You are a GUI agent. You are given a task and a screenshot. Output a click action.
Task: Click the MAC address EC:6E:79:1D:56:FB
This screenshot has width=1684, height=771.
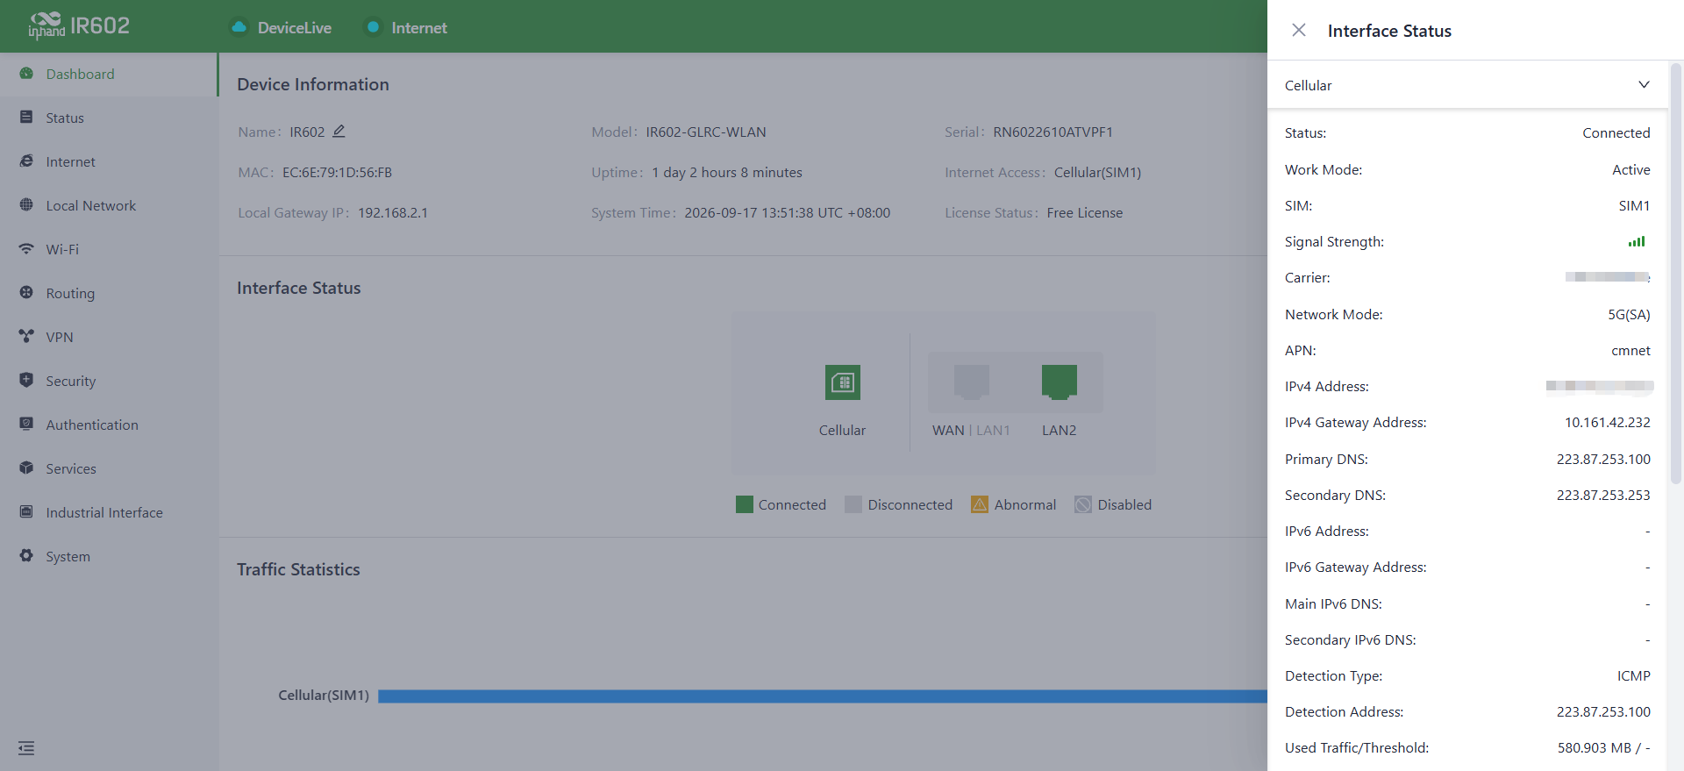pos(337,173)
